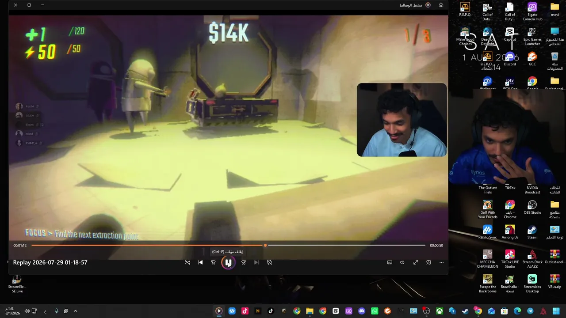Launch Resilio Sync desktop shortcut
Image resolution: width=566 pixels, height=318 pixels.
[487, 232]
